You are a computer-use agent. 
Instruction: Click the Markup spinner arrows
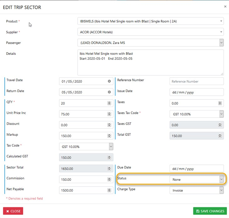tap(109, 136)
